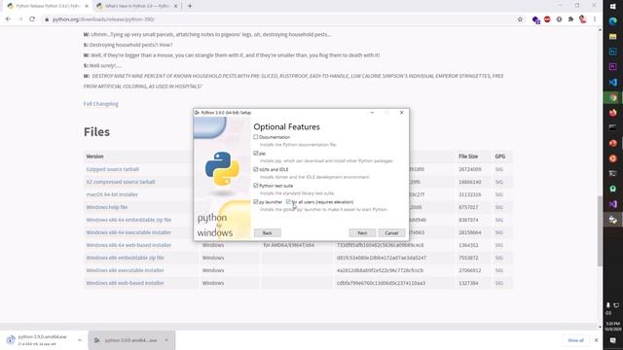Open Windows x86 executable installer link
Image resolution: width=623 pixels, height=350 pixels.
[x=125, y=270]
